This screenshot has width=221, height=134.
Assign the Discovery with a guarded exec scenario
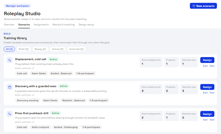tap(207, 87)
